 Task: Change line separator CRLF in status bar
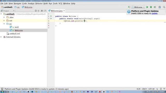(x=144, y=89)
